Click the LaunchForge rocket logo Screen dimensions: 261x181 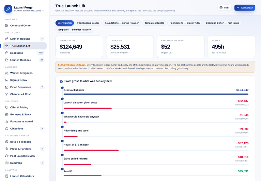(x=8, y=9)
